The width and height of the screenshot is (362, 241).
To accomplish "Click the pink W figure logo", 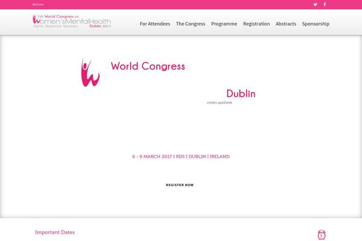I will pos(90,73).
